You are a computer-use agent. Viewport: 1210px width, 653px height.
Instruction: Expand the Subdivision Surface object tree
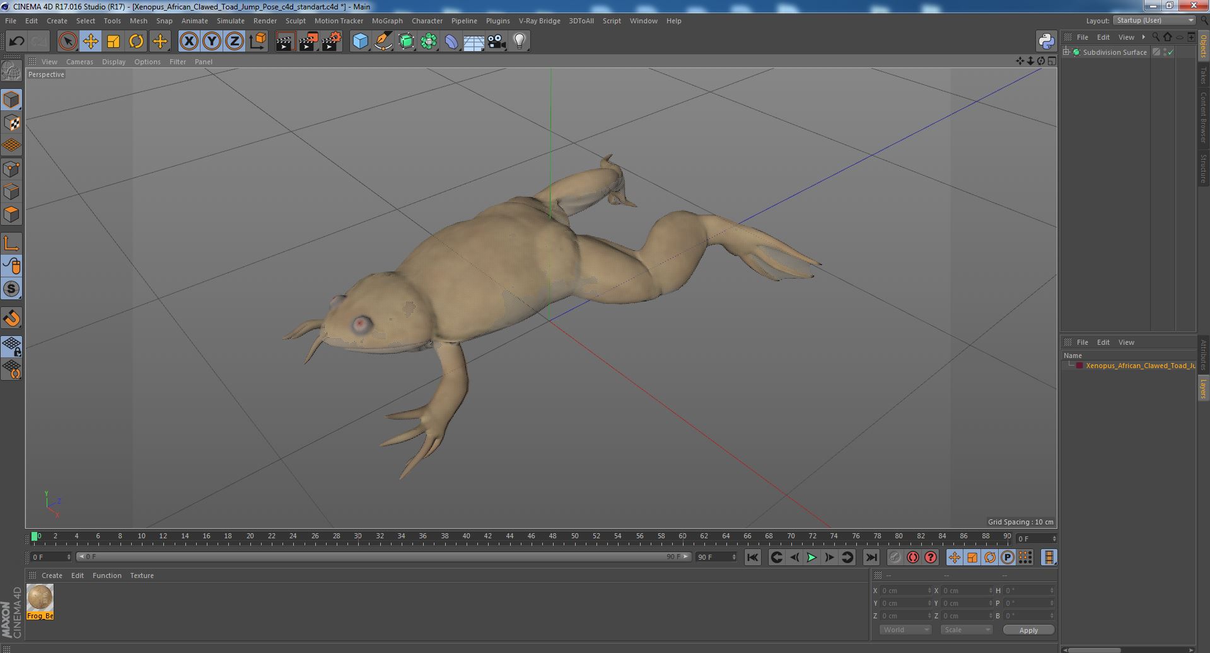(1066, 52)
